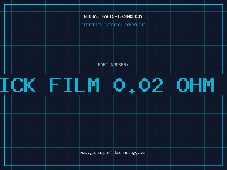Click the GLOBAL PARTS-TECHNOLOGY heading
Screen dimensions: 227x170
(113, 16)
